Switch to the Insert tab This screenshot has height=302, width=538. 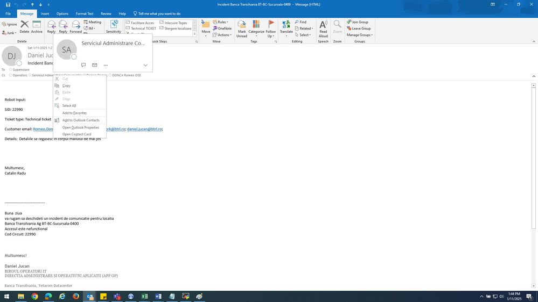click(45, 13)
